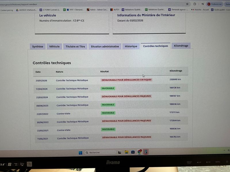230x172 pixels.
Task: Open the Calculator app in the taskbar
Action: pos(146,152)
